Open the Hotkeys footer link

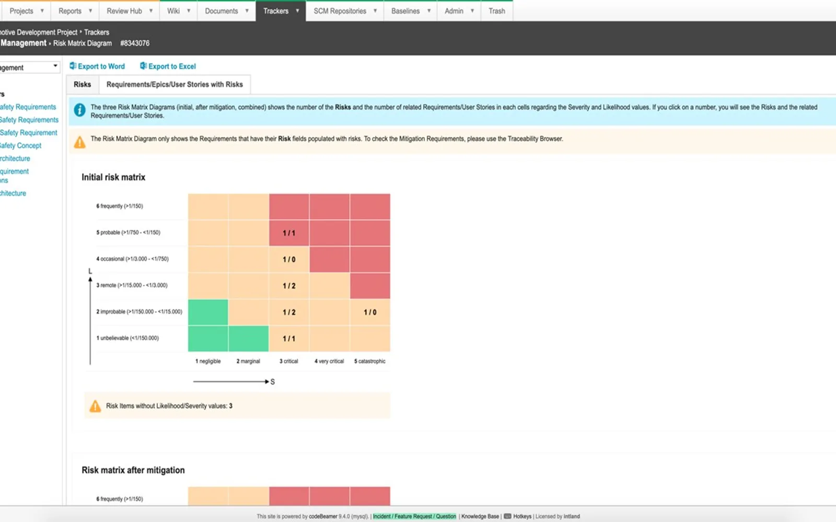522,516
